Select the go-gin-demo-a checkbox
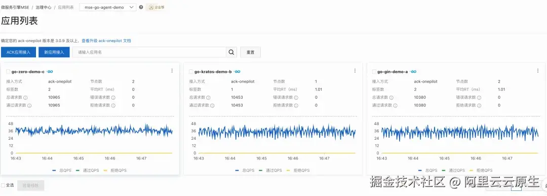The width and height of the screenshot is (547, 196). tap(374, 71)
